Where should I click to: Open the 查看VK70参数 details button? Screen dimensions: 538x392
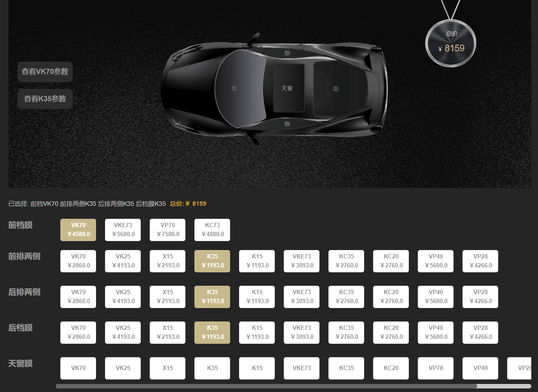(x=45, y=72)
